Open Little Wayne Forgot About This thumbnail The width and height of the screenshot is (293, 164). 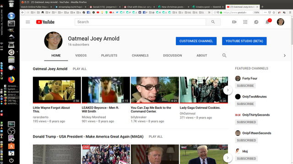[x=57, y=90]
